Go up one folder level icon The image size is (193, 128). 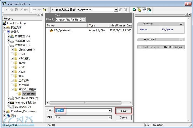[x=44, y=10]
